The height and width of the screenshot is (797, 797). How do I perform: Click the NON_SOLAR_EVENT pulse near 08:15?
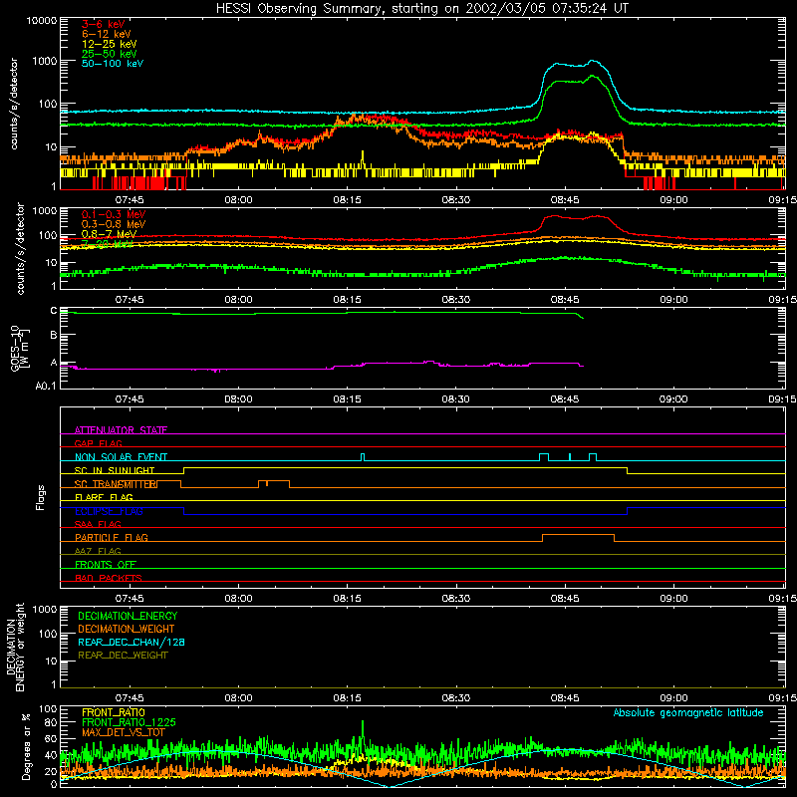pos(363,457)
